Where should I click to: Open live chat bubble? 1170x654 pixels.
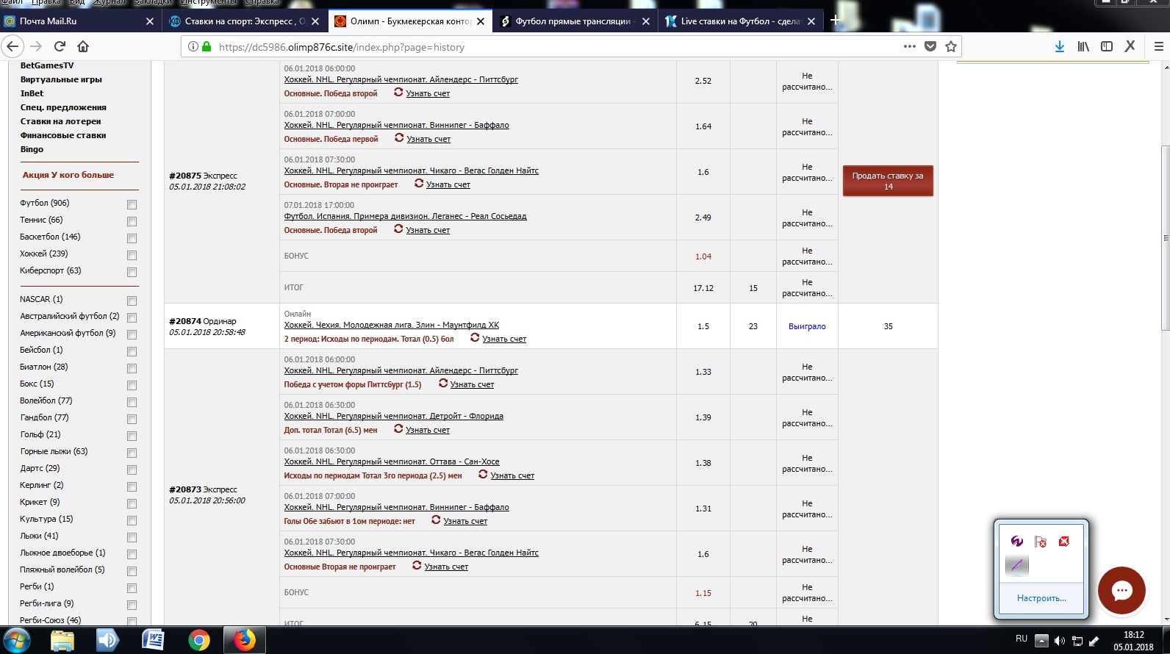[x=1121, y=590]
